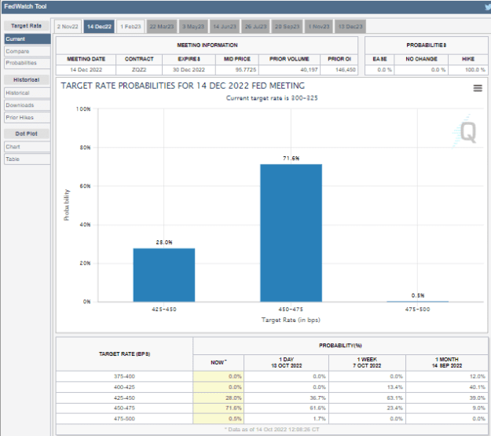491x436 pixels.
Task: Select the 2 Nov22 meeting tab
Action: 68,27
